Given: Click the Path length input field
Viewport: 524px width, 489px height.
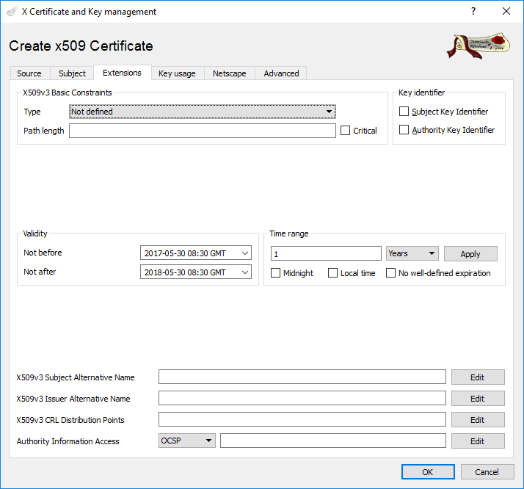Looking at the screenshot, I should (202, 131).
